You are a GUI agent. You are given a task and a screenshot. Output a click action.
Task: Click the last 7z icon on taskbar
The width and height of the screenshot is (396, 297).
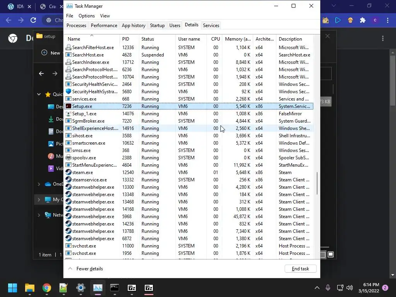pos(149,288)
